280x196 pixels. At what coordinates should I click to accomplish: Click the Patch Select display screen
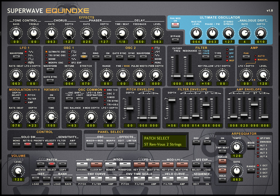coord(163,141)
